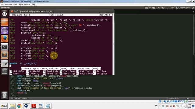This screenshot has height=109, width=195.
Task: Open system gear menu in top panel
Action: pyautogui.click(x=193, y=8)
